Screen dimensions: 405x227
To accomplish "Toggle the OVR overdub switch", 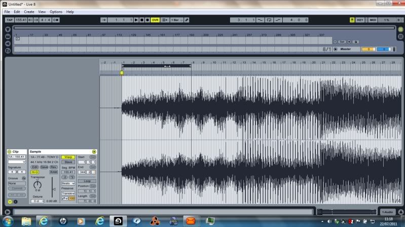I will [155, 20].
